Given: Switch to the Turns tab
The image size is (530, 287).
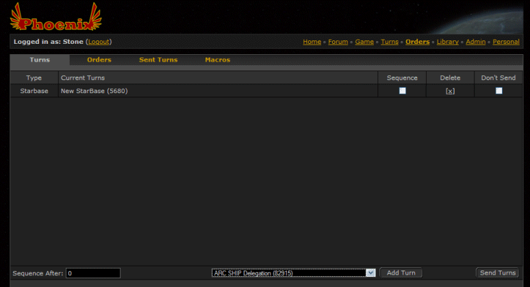Looking at the screenshot, I should [x=40, y=60].
